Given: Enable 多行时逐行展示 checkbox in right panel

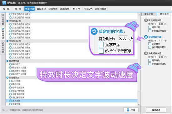Looking at the screenshot, I should 150,47.
